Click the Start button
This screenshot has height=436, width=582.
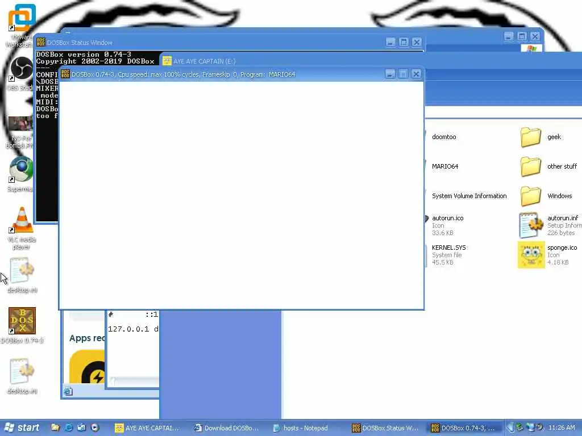(x=22, y=428)
